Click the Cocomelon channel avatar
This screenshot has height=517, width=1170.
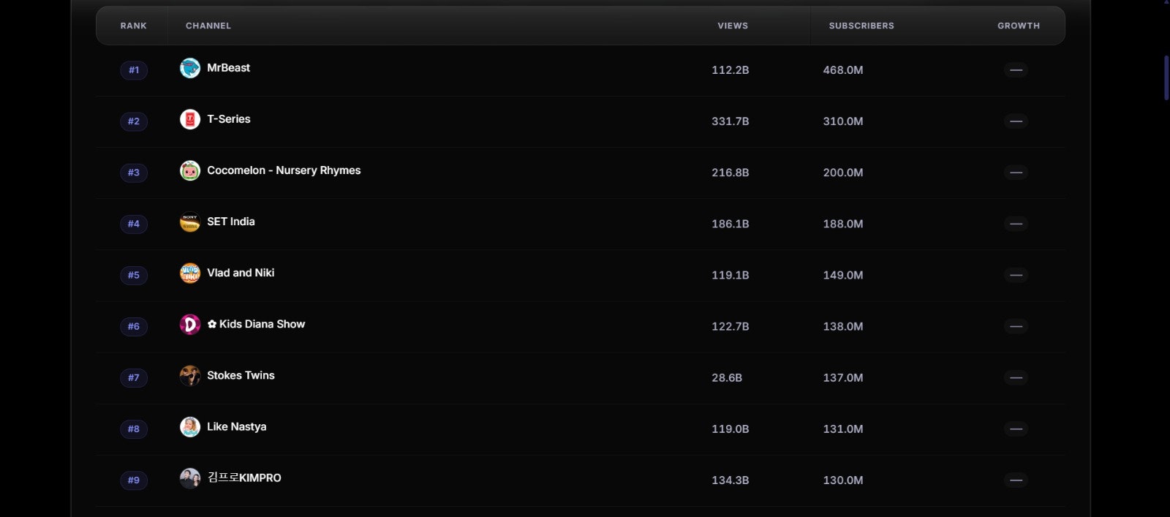pyautogui.click(x=190, y=170)
